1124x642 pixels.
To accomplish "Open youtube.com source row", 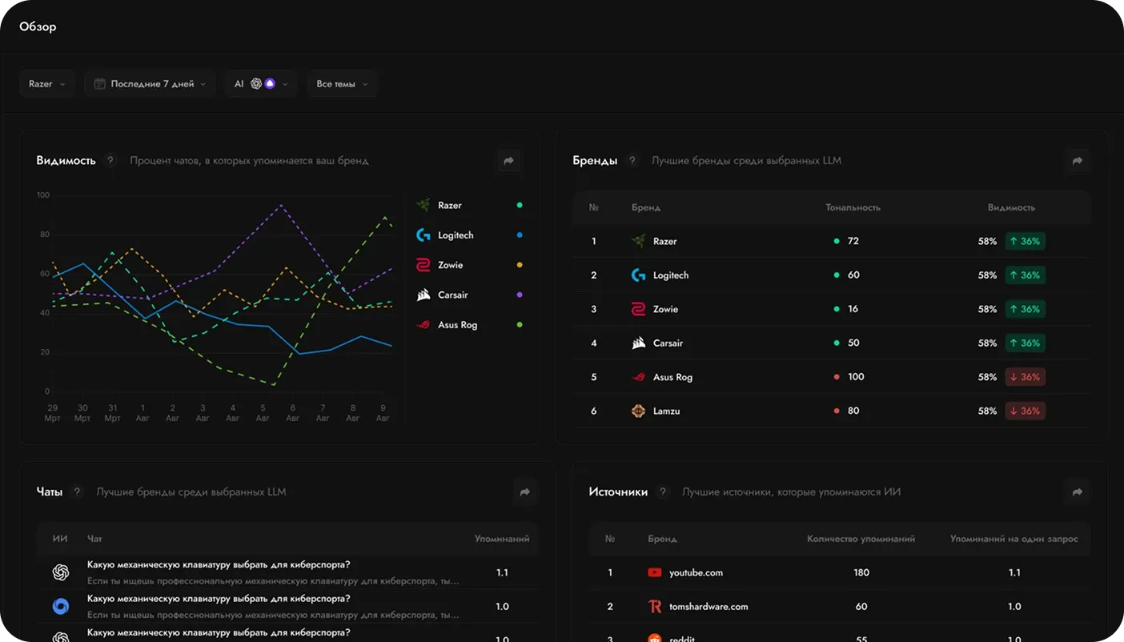I will (840, 573).
